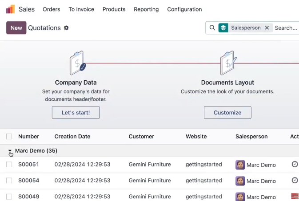Open the Products menu
The width and height of the screenshot is (299, 201).
point(114,9)
